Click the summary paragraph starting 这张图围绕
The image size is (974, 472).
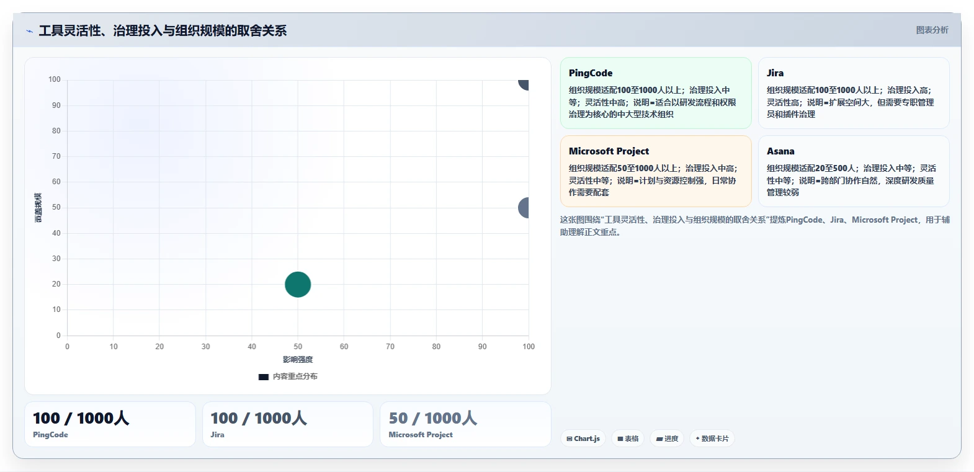point(754,226)
